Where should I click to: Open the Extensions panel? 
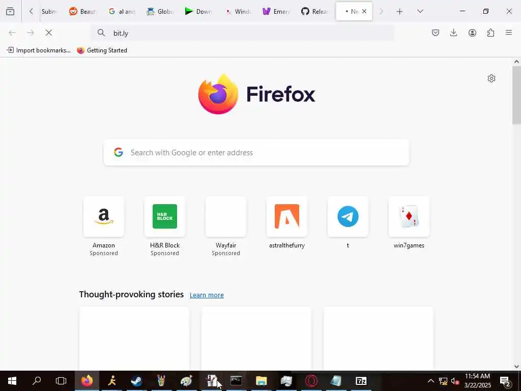pos(490,33)
